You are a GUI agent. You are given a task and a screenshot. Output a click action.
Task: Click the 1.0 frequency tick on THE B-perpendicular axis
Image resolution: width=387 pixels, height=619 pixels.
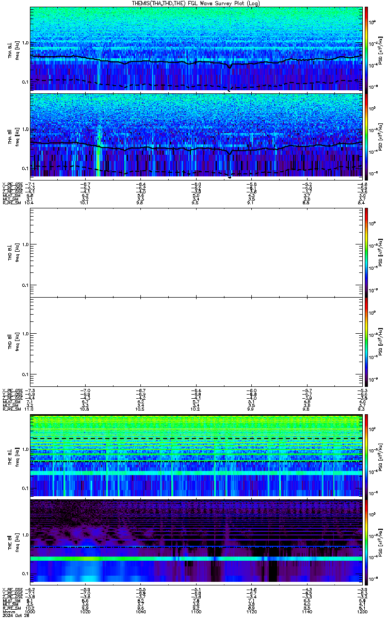25,450
